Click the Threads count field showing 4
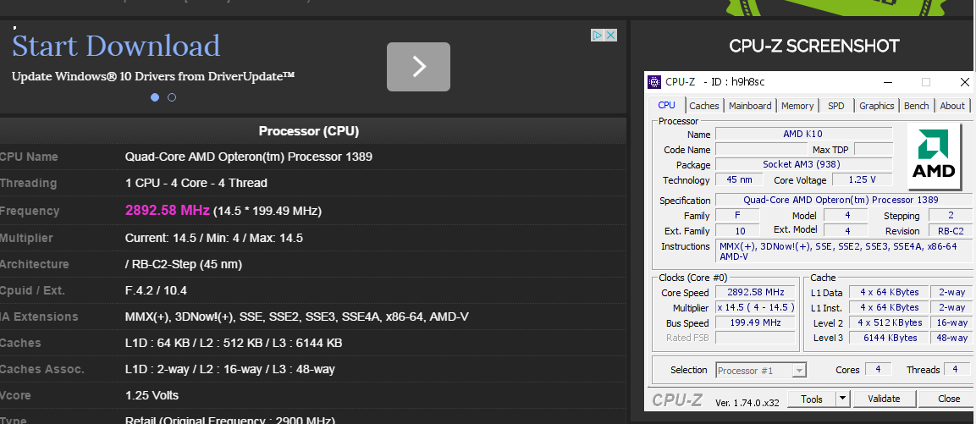The width and height of the screenshot is (976, 424). click(958, 369)
